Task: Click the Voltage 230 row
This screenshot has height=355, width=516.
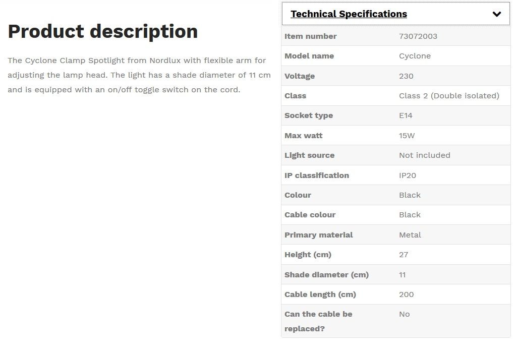Action: [396, 76]
